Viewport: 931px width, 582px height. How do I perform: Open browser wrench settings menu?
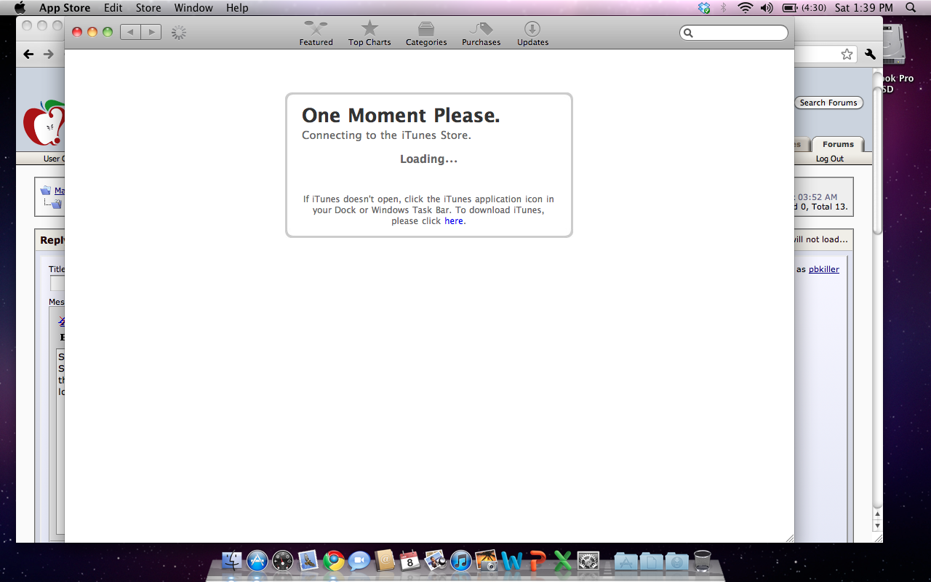pyautogui.click(x=871, y=54)
